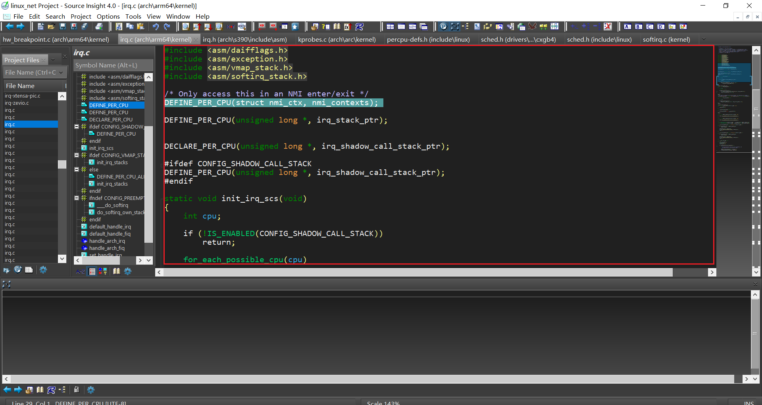Open the Tools menu

click(x=133, y=16)
